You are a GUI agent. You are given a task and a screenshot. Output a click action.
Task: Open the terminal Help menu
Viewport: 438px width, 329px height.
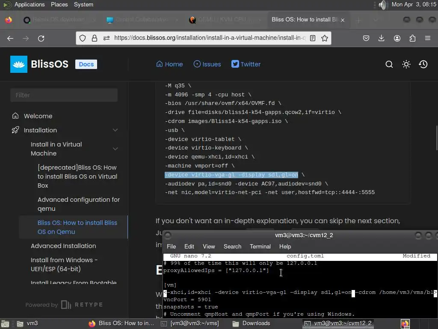(x=285, y=246)
